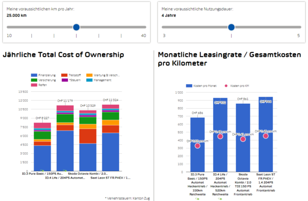Viewport: 308px width, 201px height.
Task: Toggle the Finanzierung legend swatch
Action: coord(34,75)
